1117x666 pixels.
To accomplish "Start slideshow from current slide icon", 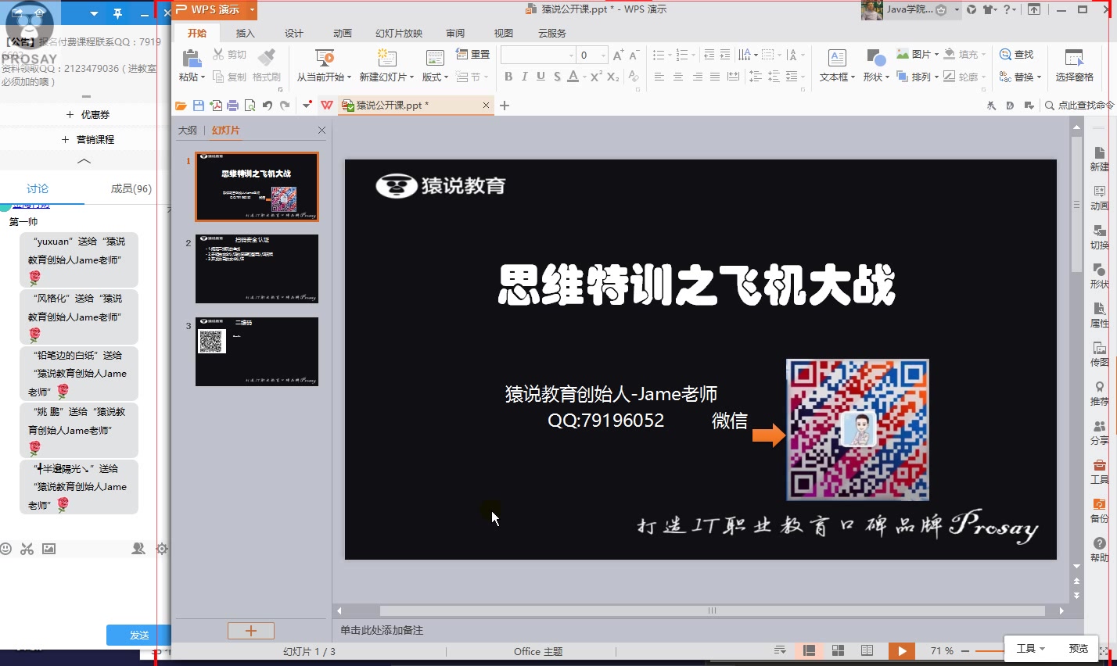I will pyautogui.click(x=325, y=58).
